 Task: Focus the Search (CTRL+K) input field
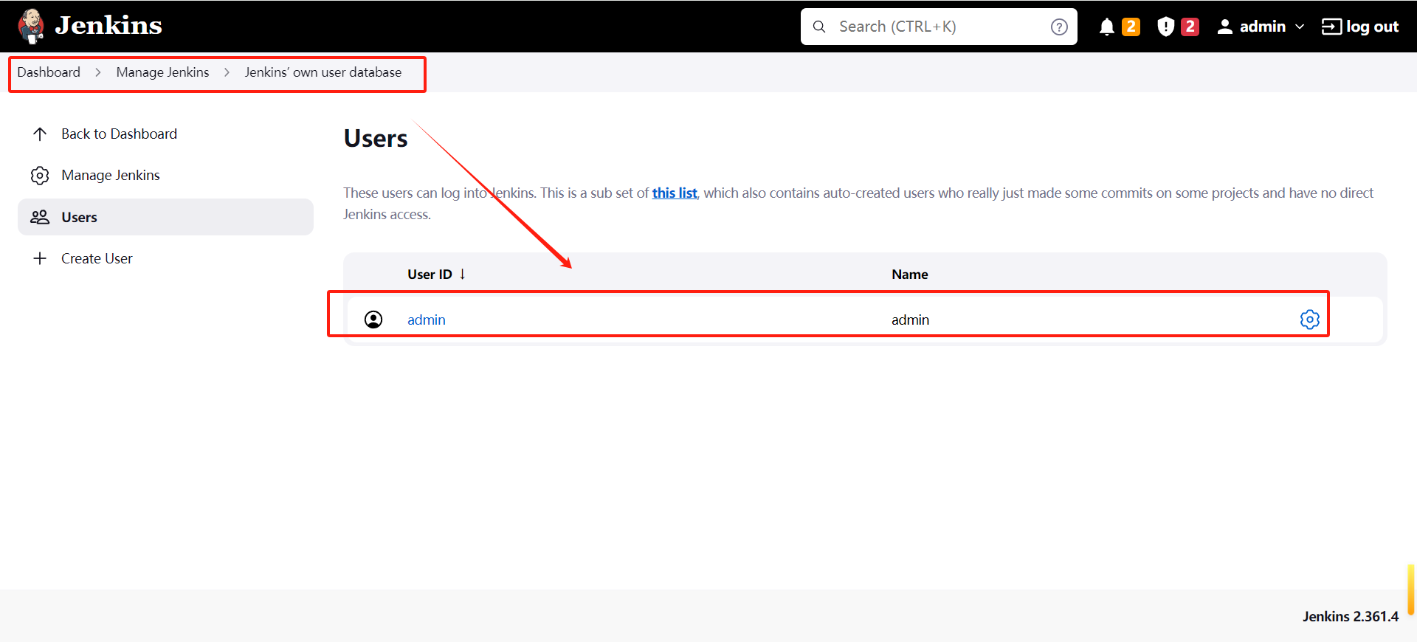tap(937, 27)
